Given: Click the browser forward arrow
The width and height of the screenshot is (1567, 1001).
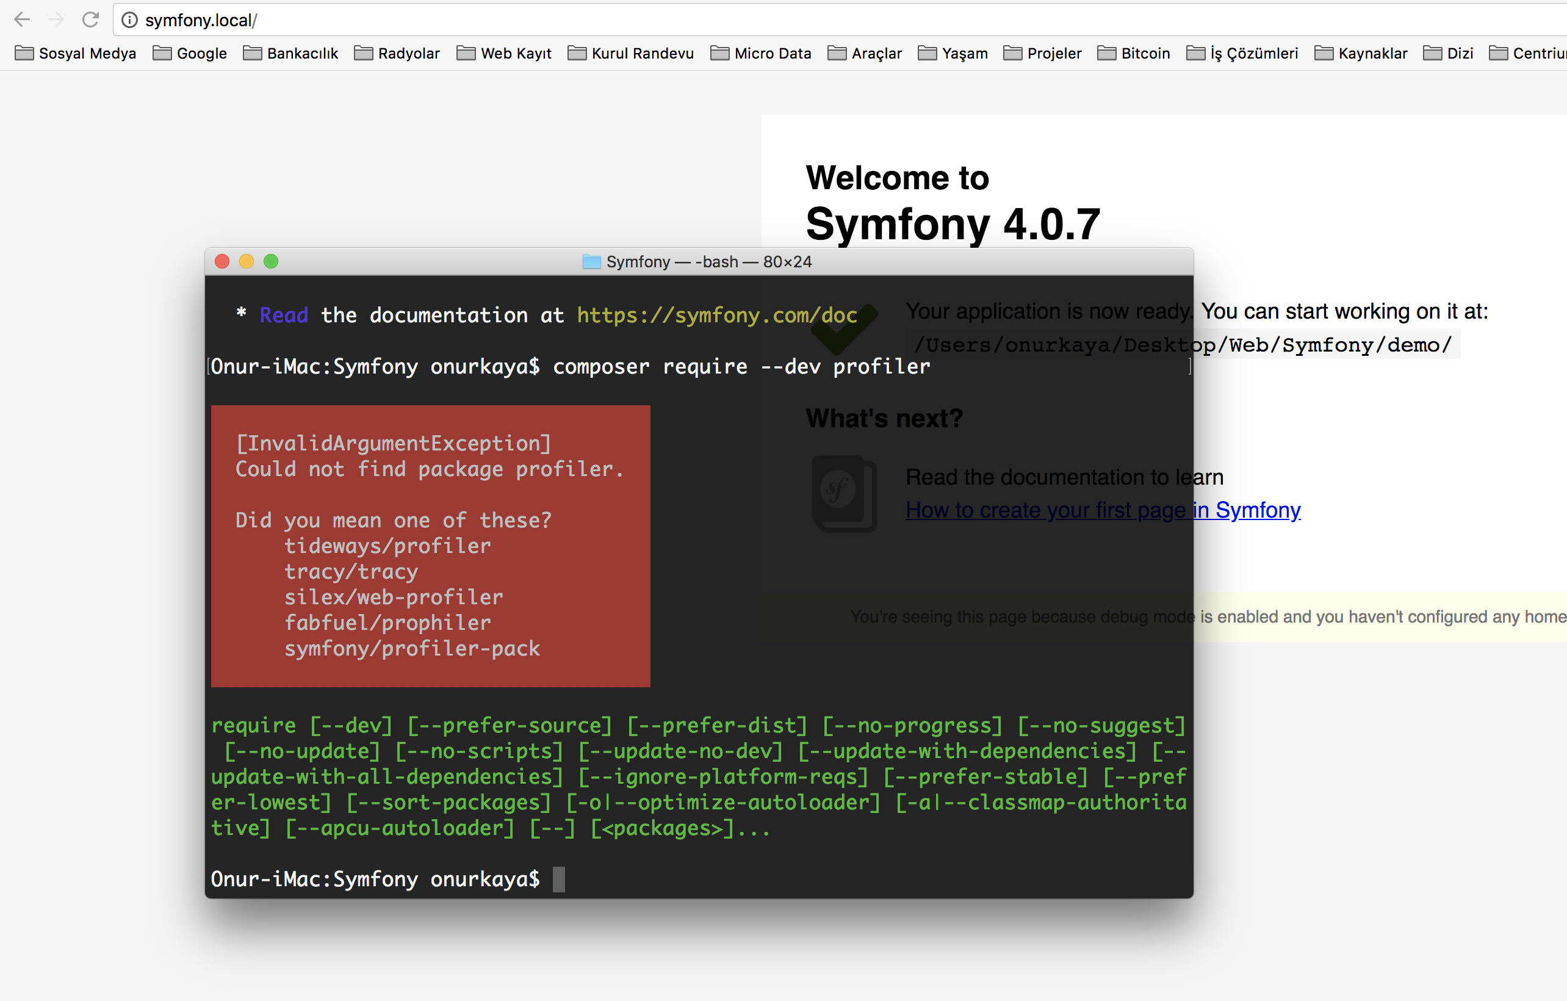Looking at the screenshot, I should (57, 20).
